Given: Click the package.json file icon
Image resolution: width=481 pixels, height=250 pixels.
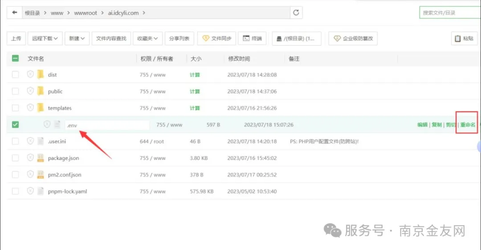Looking at the screenshot, I should [x=41, y=158].
